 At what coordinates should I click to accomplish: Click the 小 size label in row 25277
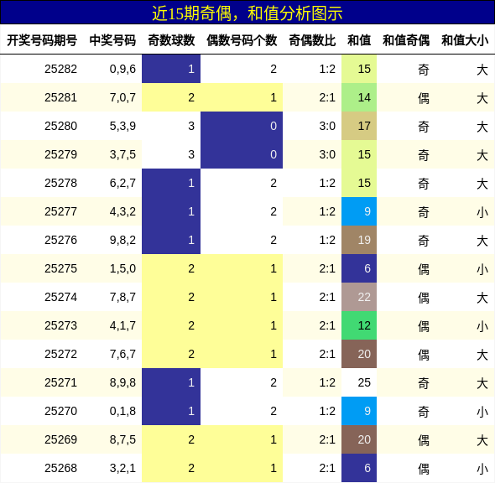point(482,212)
